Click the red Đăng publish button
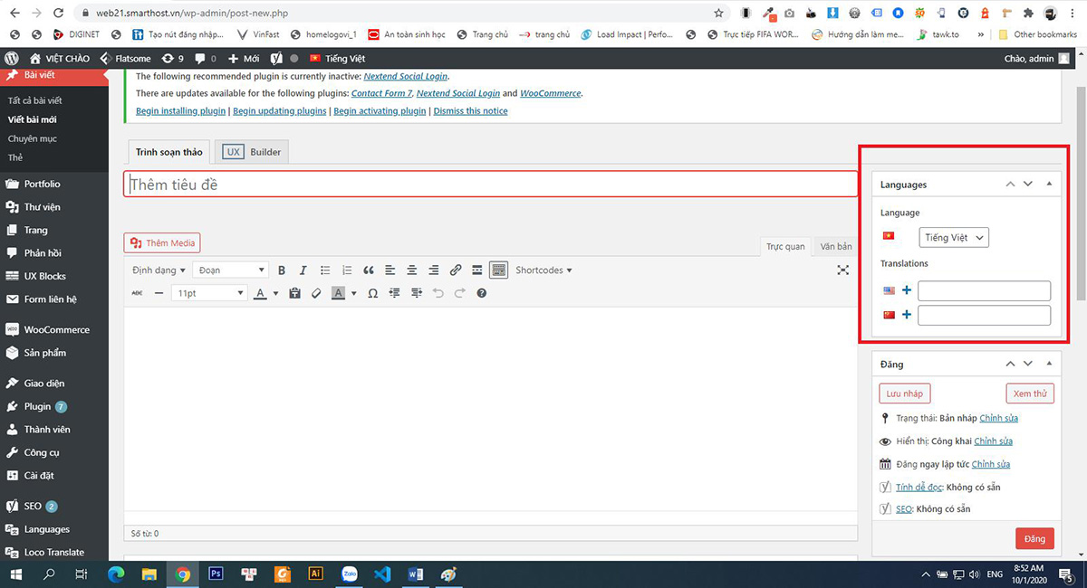 tap(1034, 538)
